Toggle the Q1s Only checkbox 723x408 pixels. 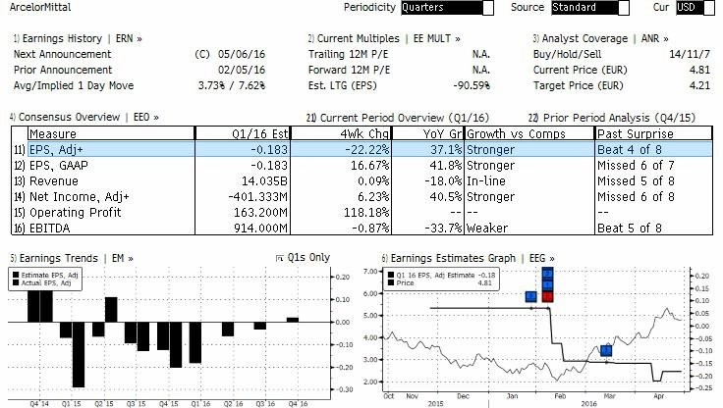pos(279,258)
